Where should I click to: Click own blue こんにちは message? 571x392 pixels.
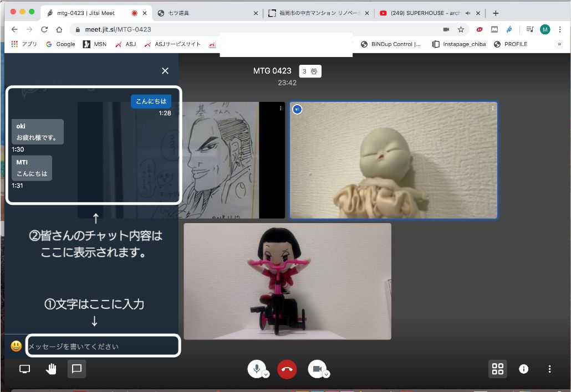[151, 101]
